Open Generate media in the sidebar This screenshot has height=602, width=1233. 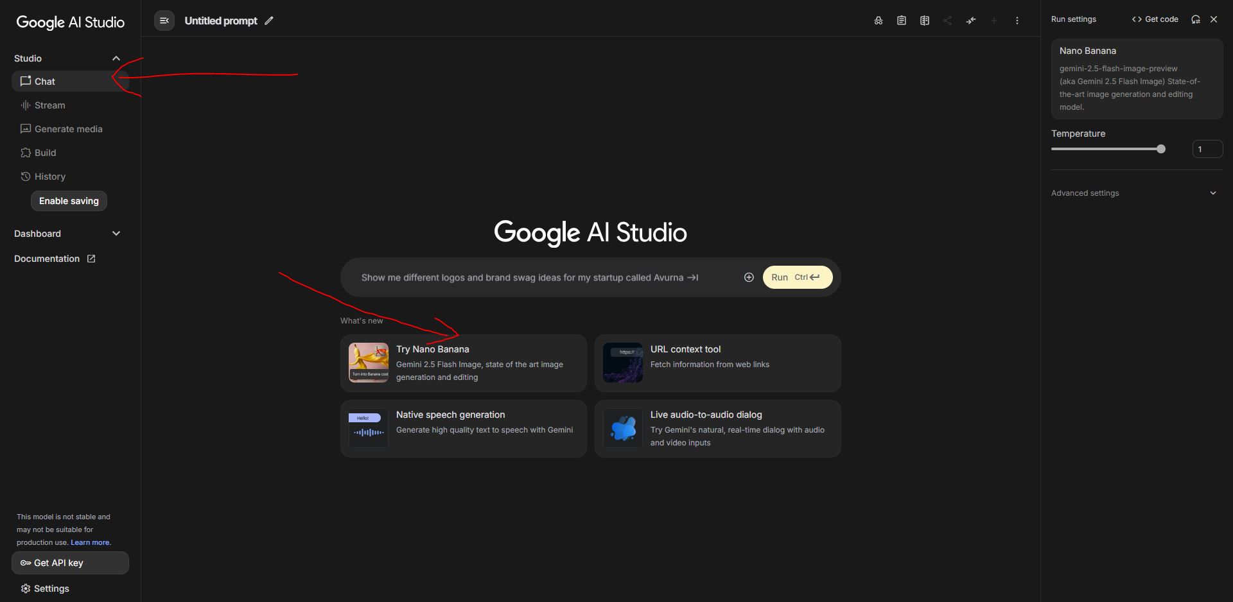[68, 128]
